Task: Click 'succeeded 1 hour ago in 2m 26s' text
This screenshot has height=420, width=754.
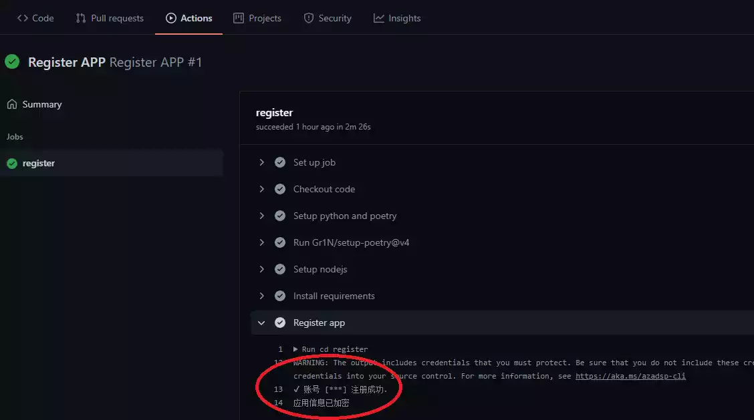Action: pos(313,127)
